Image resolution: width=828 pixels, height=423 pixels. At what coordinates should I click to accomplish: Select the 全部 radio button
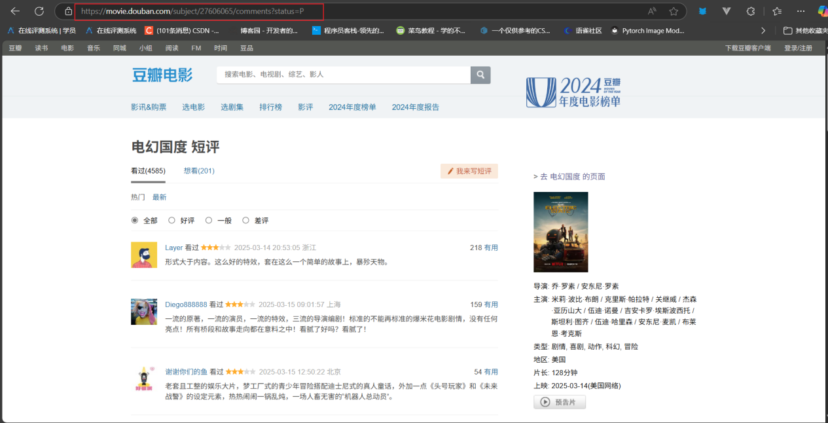[135, 221]
